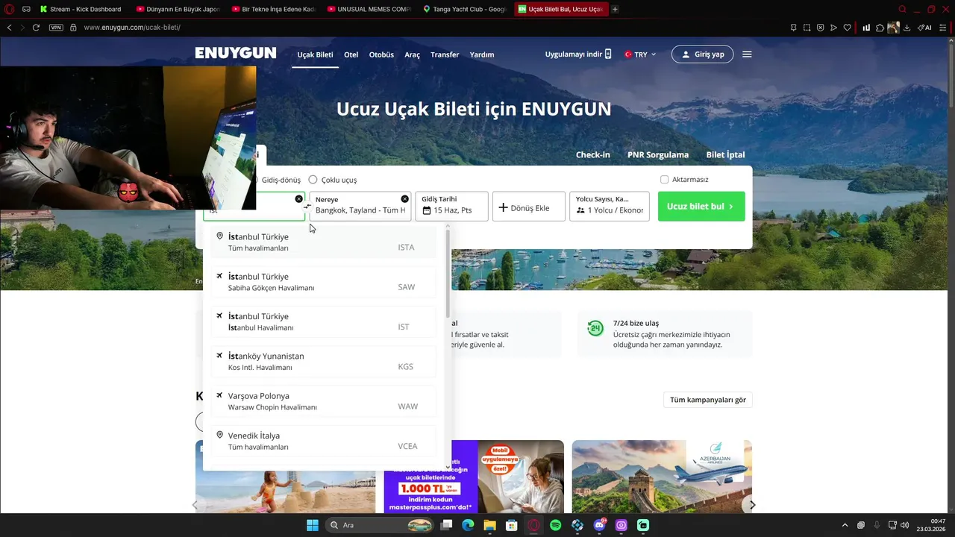Screen dimensions: 955x537
Task: Take a snapshot with the capture icon
Action: click(807, 27)
